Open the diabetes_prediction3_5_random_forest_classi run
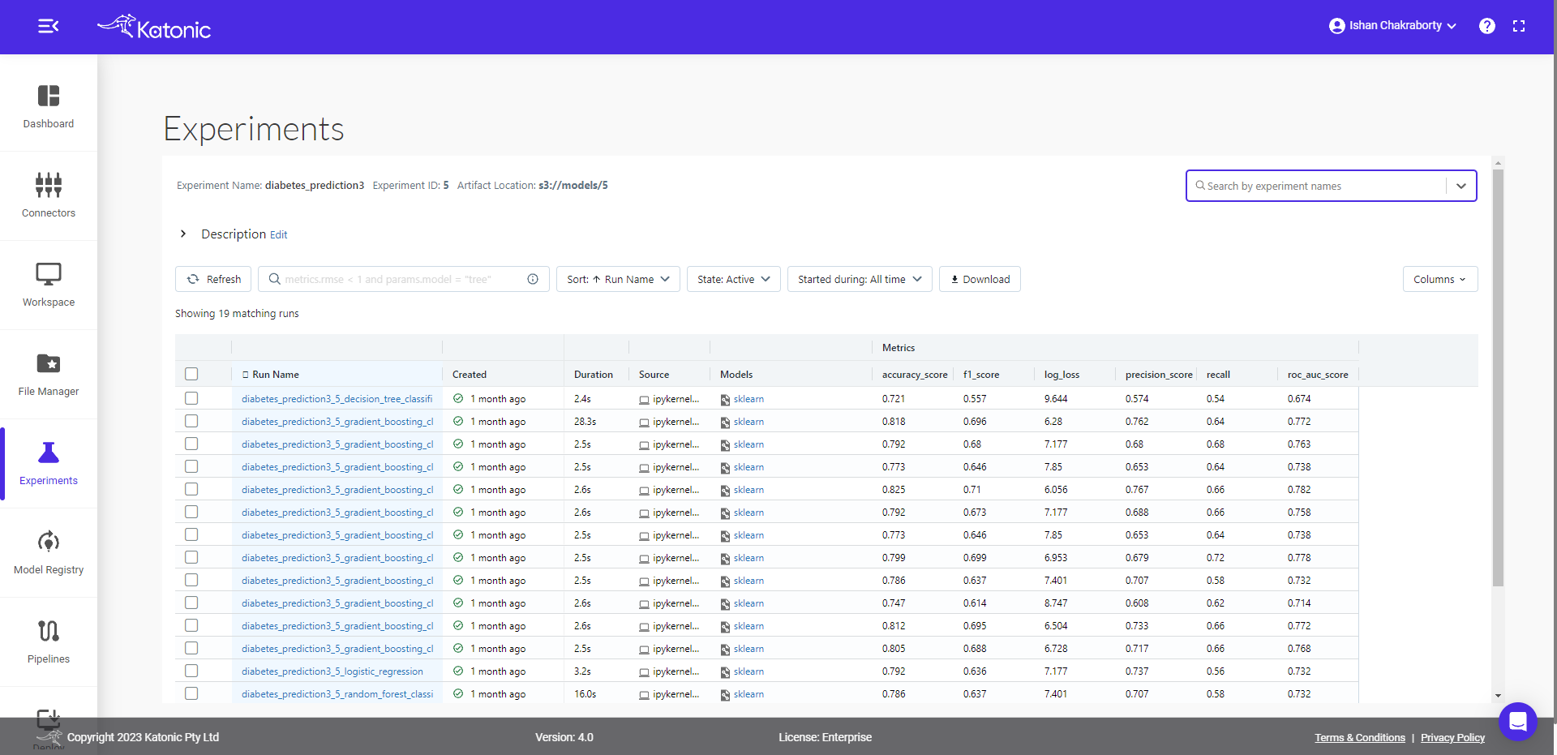Image resolution: width=1557 pixels, height=755 pixels. coord(337,694)
